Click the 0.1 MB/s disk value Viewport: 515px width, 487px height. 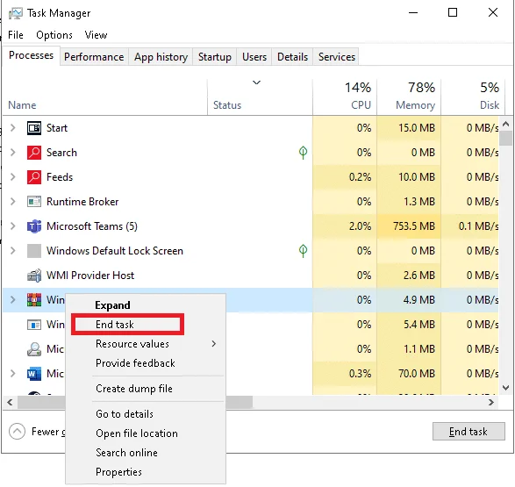(x=478, y=226)
